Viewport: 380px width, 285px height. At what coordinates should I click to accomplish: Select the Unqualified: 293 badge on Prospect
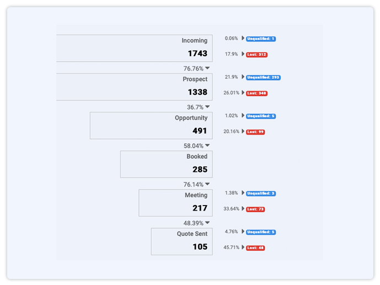[263, 78]
